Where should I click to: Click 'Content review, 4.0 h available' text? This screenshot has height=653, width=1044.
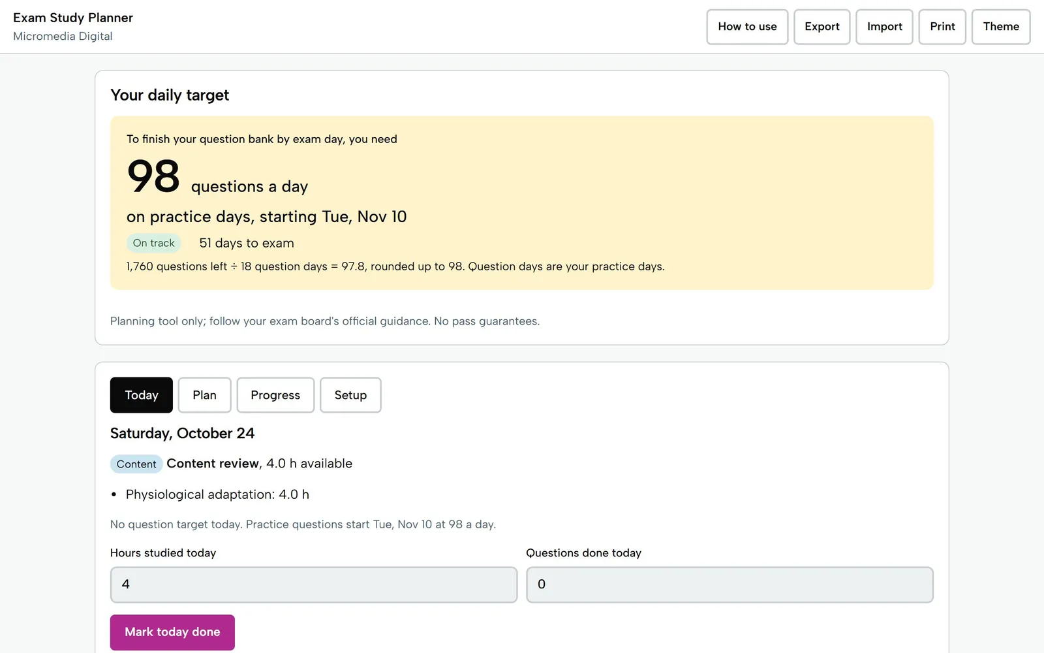[x=259, y=464]
